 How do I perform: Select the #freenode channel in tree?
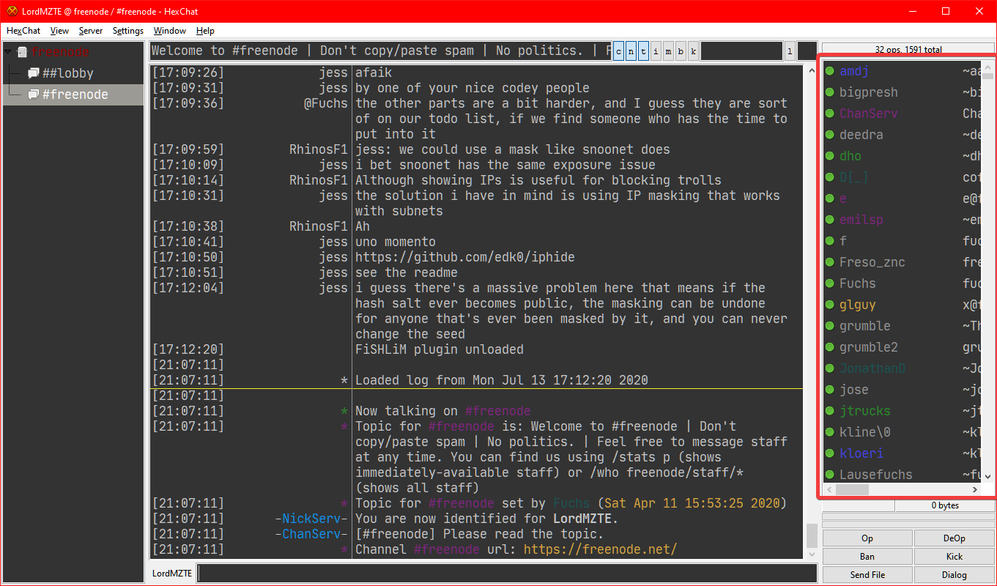pos(75,94)
